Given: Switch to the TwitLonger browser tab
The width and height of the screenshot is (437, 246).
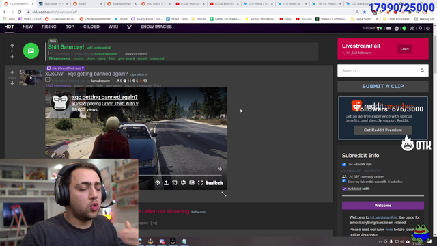Looking at the screenshot, I should [53, 4].
